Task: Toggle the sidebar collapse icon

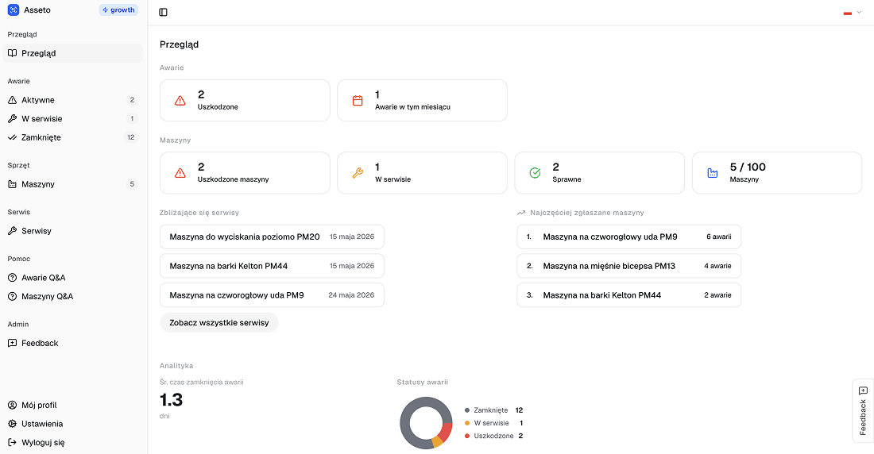Action: 164,13
